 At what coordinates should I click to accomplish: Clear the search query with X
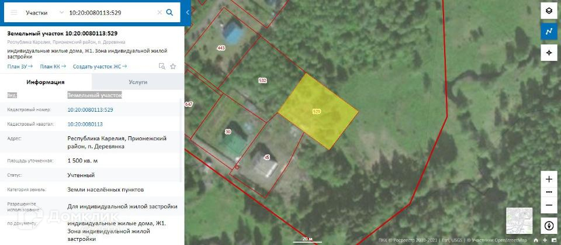160,12
